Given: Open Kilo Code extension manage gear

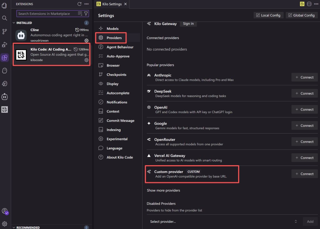Looking at the screenshot, I should pos(87,60).
